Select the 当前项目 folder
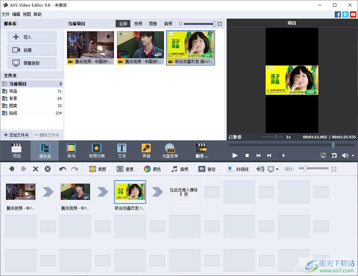The height and width of the screenshot is (276, 358). 32,84
